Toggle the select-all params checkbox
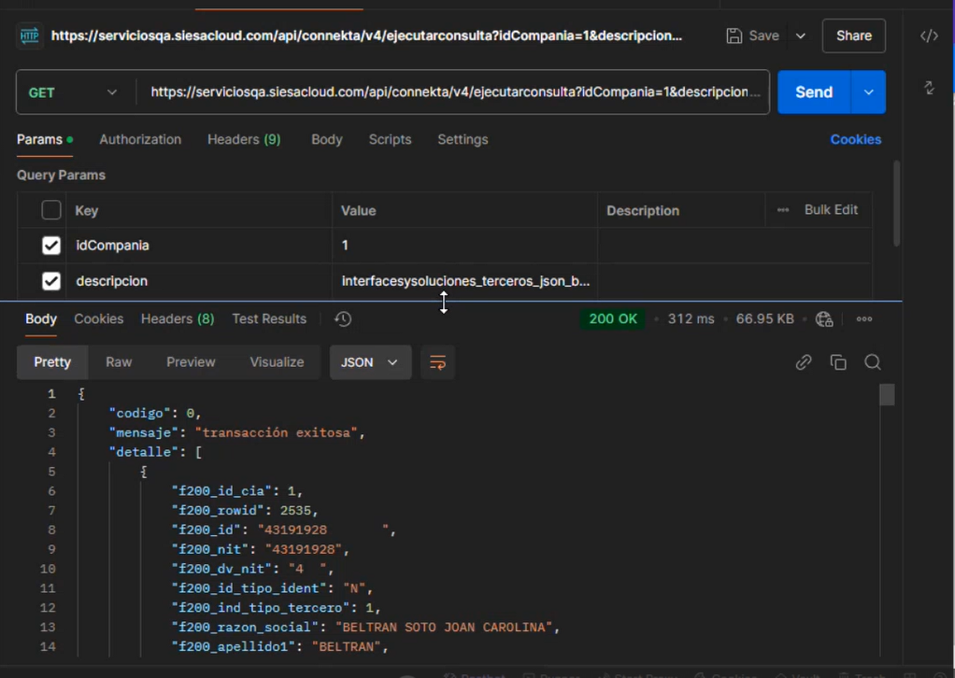 (50, 209)
